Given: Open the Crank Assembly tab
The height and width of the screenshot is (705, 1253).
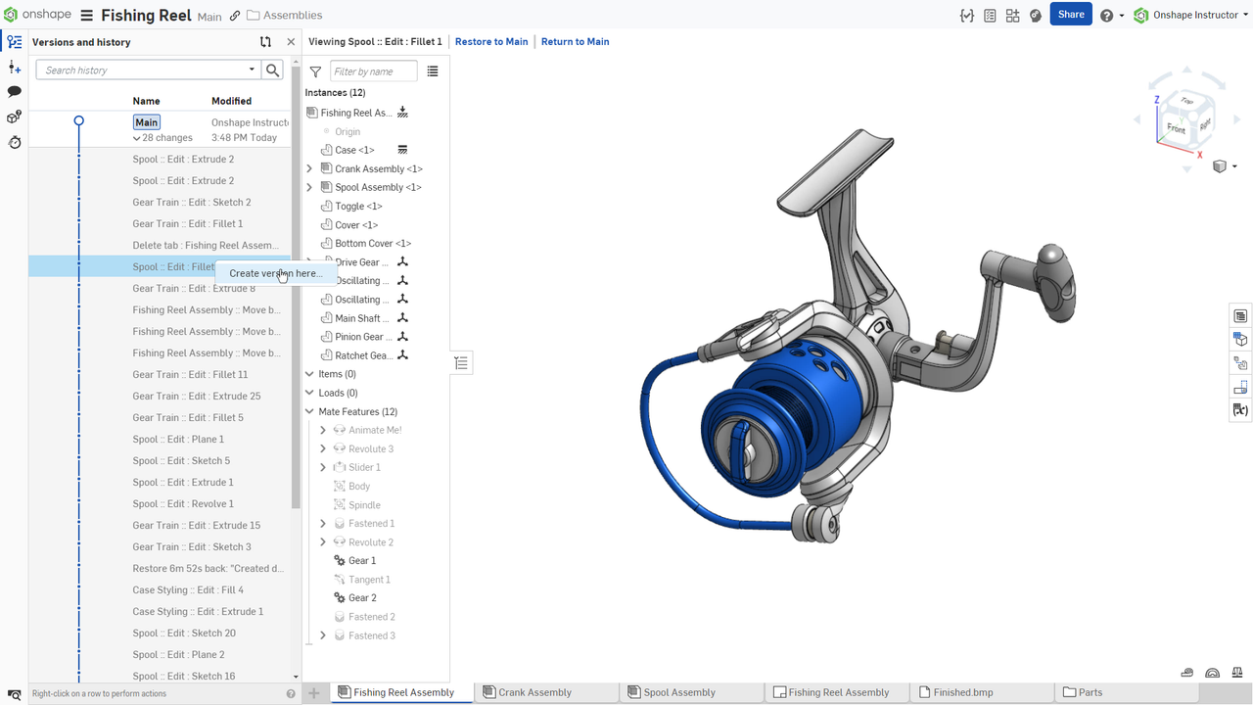Looking at the screenshot, I should 533,692.
